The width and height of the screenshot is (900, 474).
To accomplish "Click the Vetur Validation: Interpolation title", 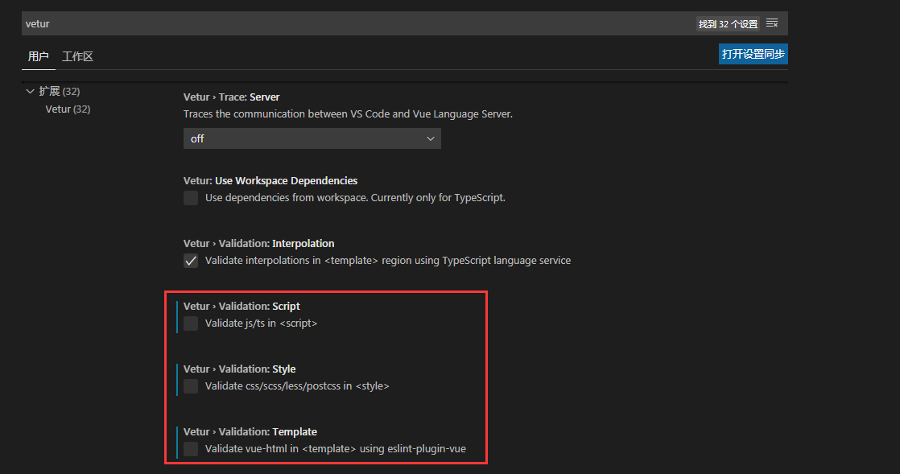I will click(259, 243).
